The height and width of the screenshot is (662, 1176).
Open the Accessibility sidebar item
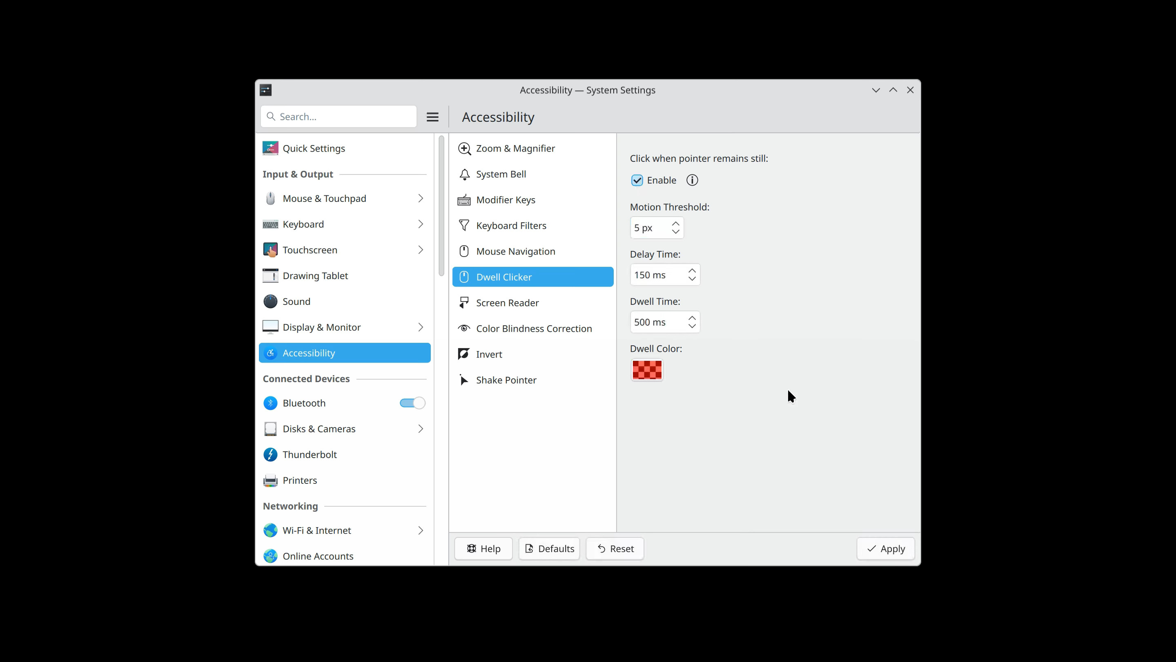[345, 353]
